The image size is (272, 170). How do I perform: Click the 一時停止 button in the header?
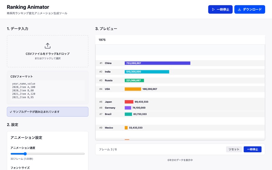coord(220,10)
